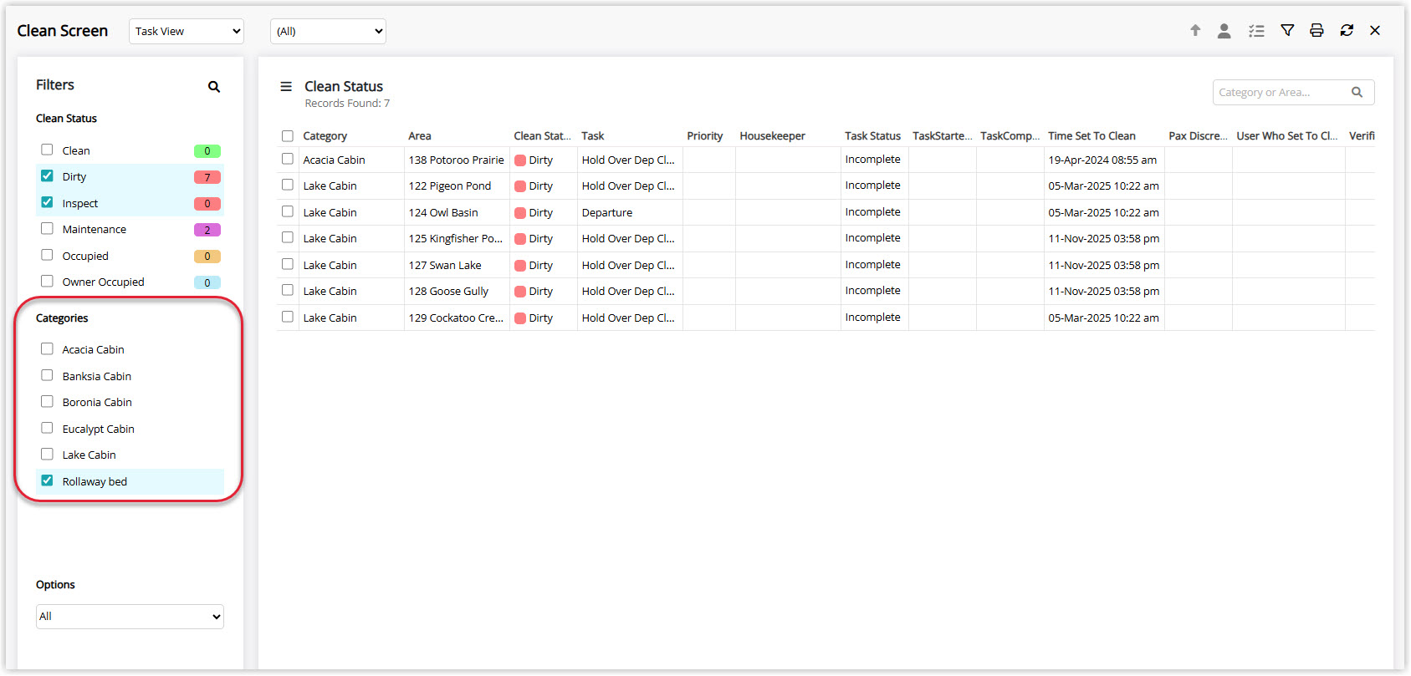Click the purple Maintenance count badge 2
The width and height of the screenshot is (1411, 676).
click(x=207, y=230)
